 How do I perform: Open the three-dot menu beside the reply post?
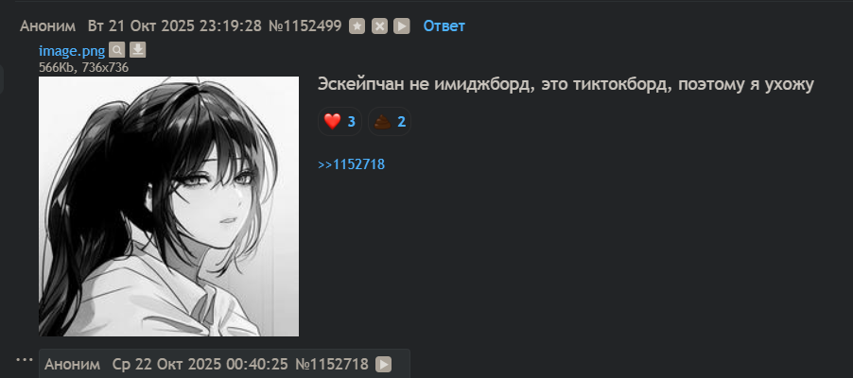pyautogui.click(x=24, y=359)
